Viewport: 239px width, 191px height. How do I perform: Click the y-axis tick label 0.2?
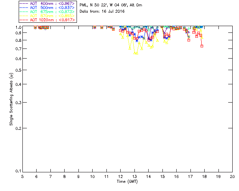click(18, 128)
